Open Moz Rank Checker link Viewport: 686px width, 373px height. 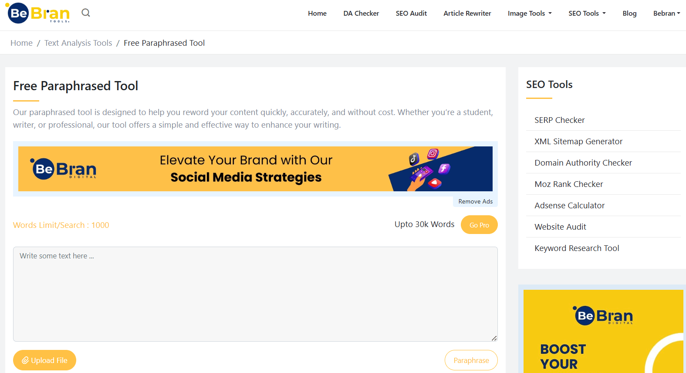[569, 184]
